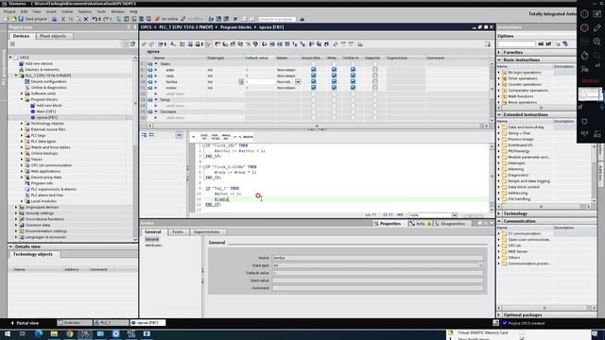Select Attributes in properties navigation
Image resolution: width=605 pixels, height=340 pixels.
(x=153, y=246)
